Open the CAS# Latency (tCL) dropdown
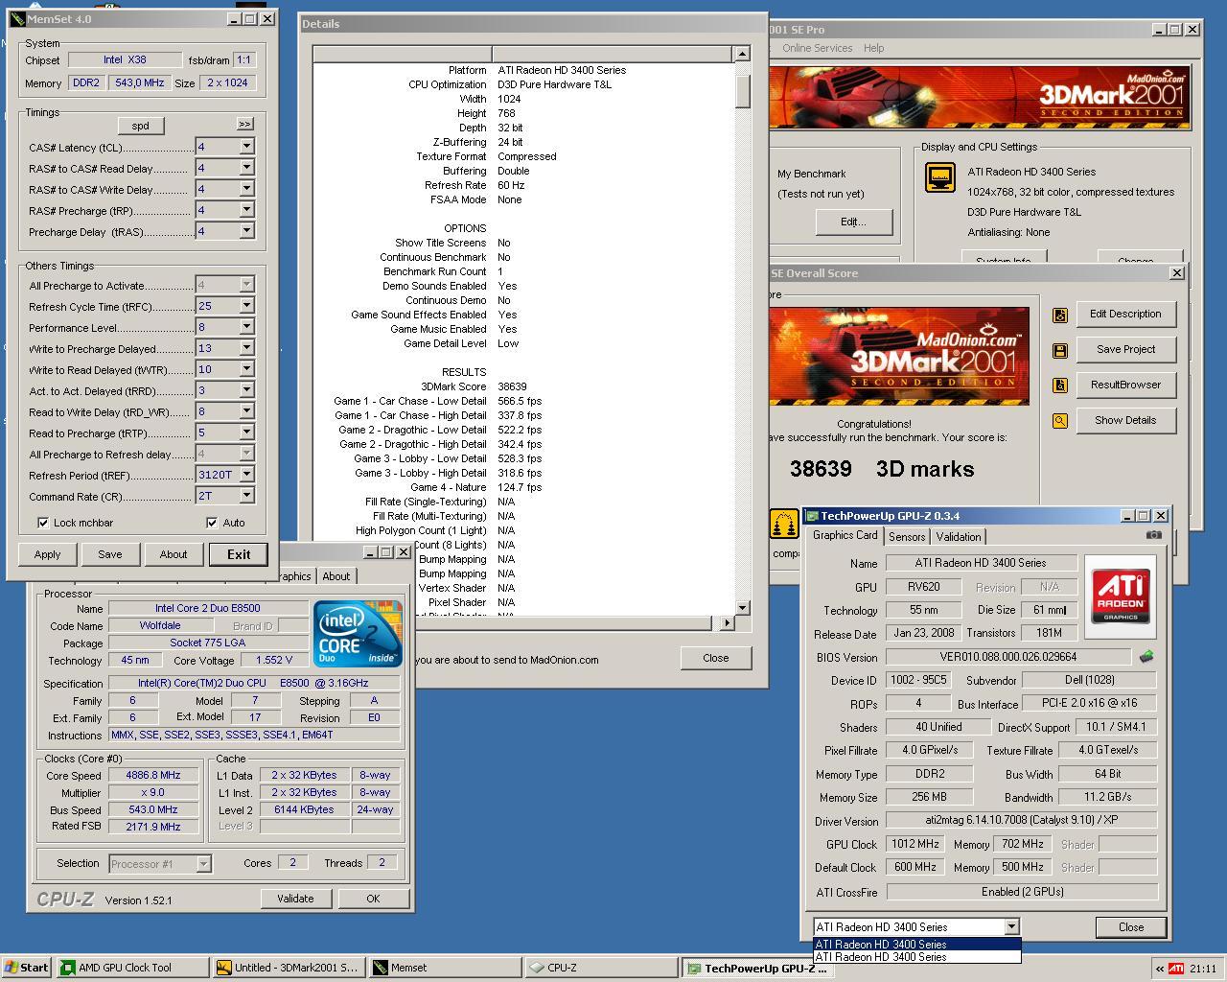Viewport: 1227px width, 982px height. 246,147
